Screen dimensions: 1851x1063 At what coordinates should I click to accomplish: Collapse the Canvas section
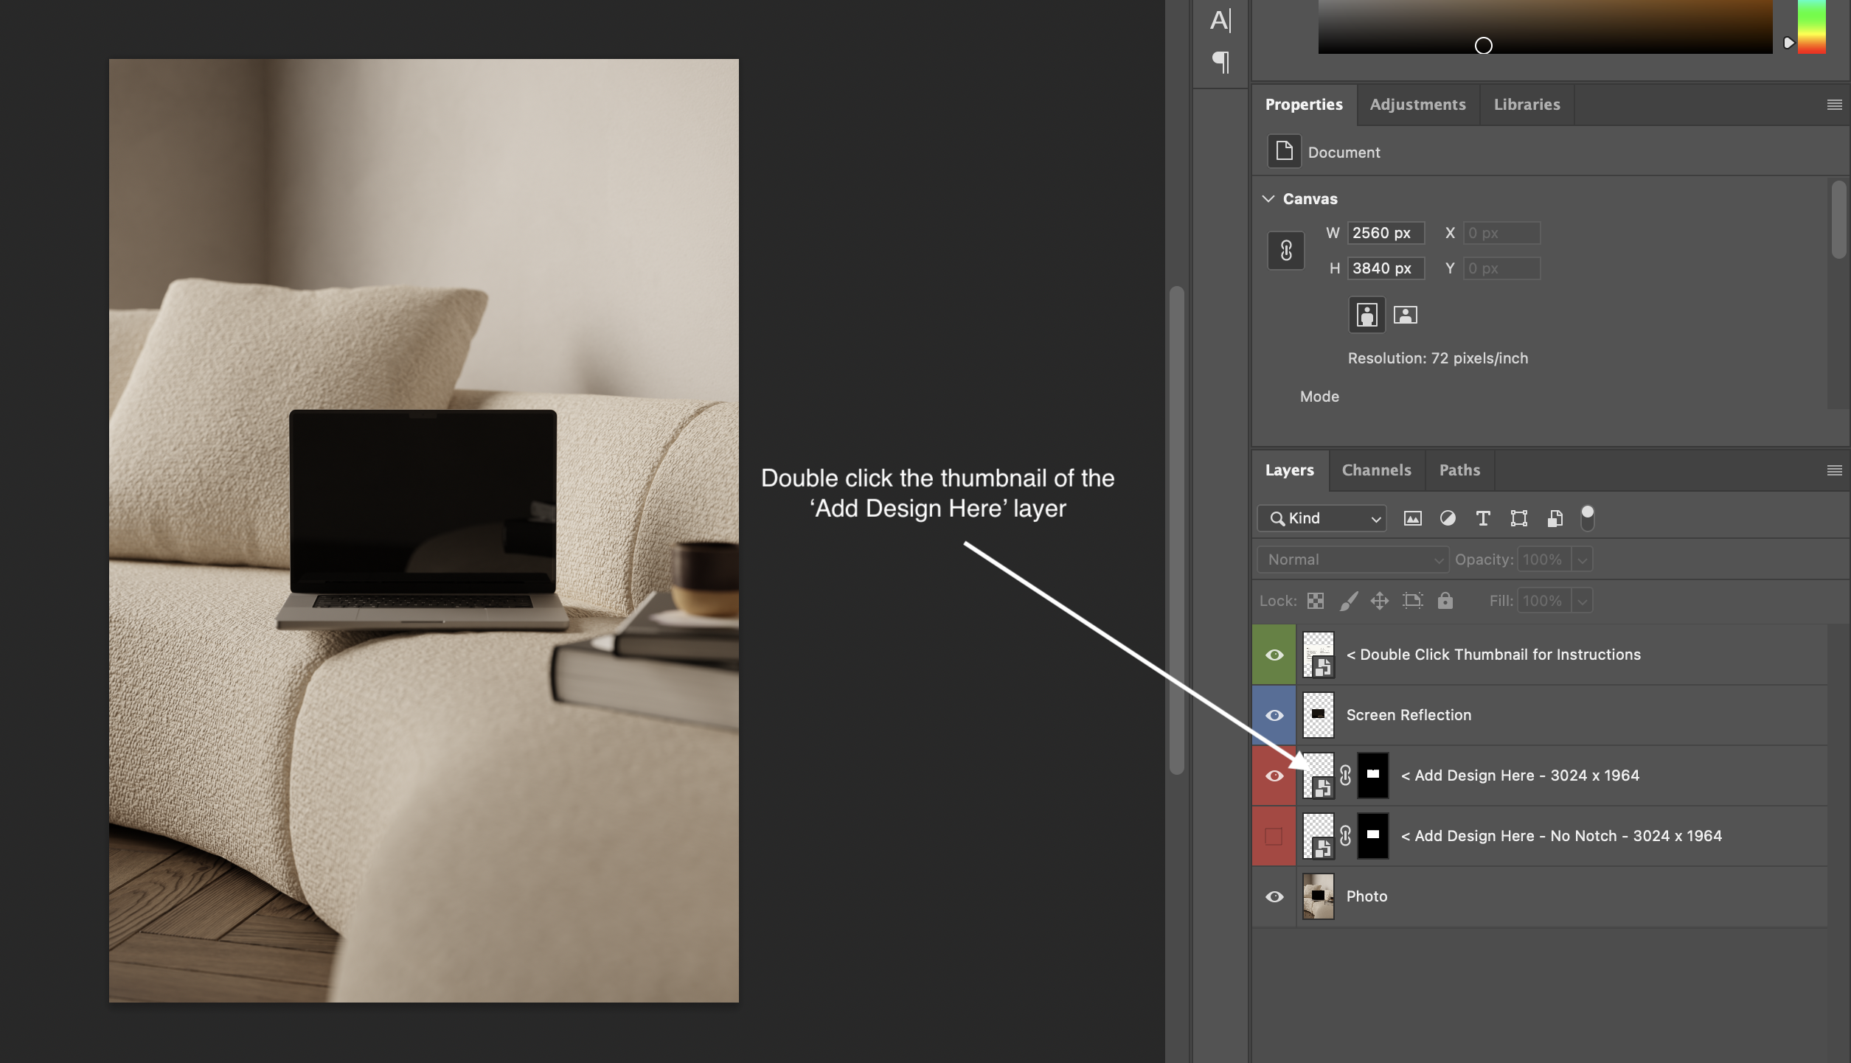pyautogui.click(x=1268, y=199)
